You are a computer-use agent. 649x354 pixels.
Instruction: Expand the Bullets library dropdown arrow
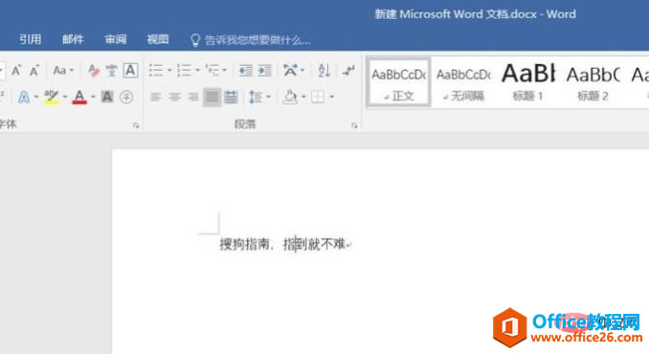pos(169,70)
